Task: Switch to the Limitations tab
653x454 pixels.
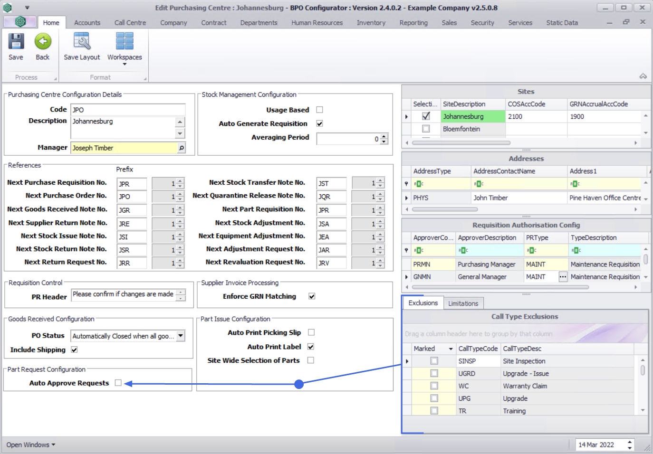Action: click(x=463, y=303)
